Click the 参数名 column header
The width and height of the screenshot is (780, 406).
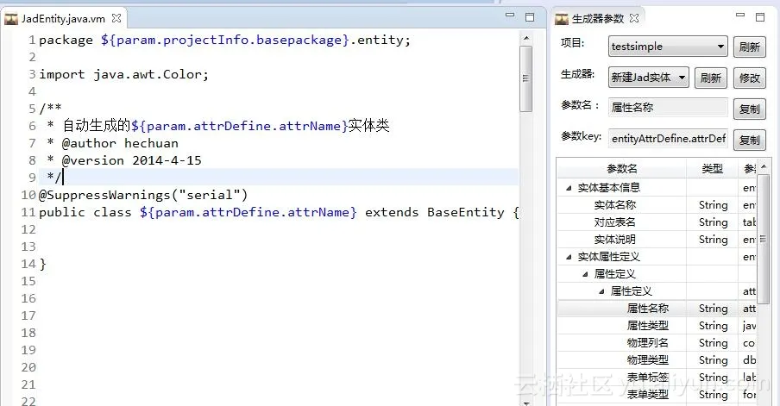(622, 169)
